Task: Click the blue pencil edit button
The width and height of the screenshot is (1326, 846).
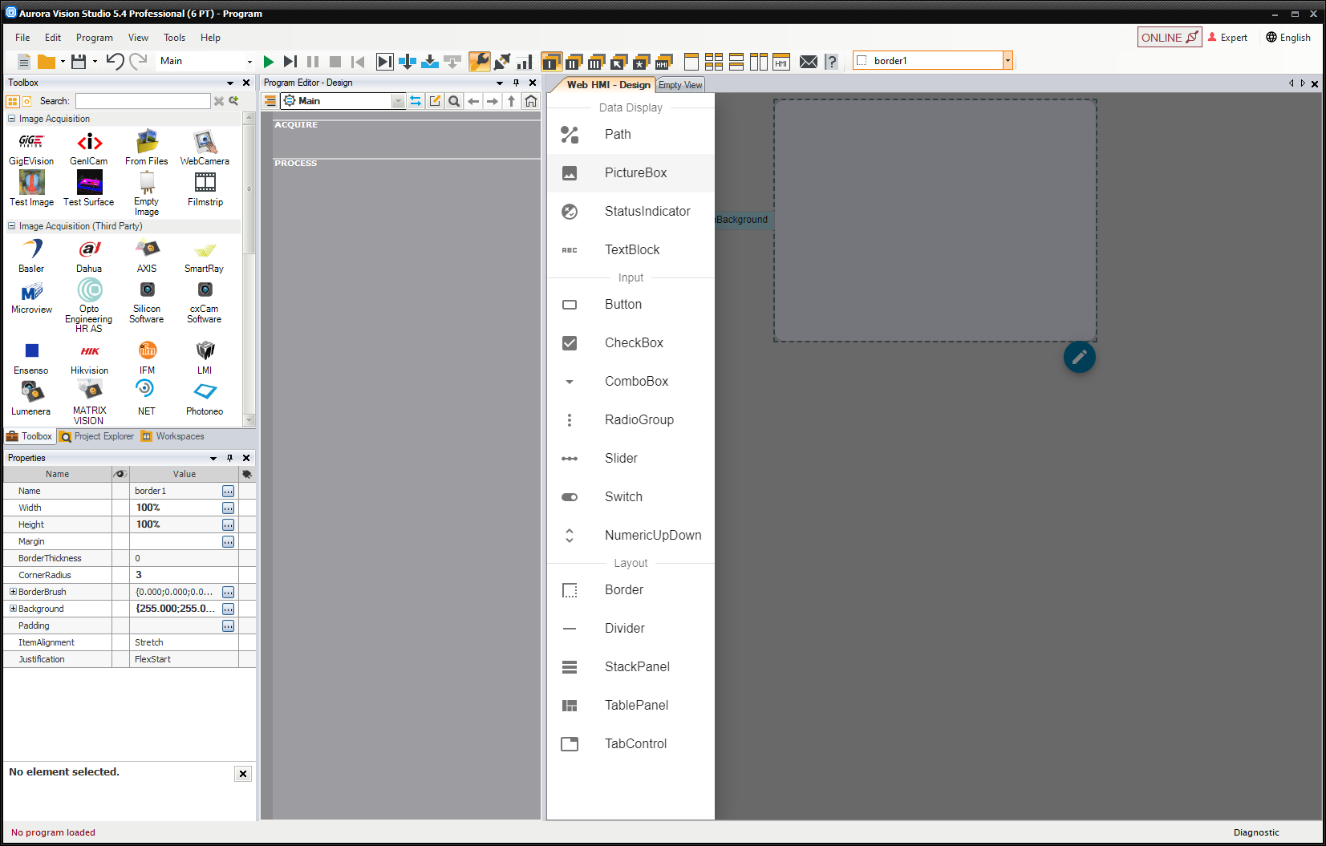Action: coord(1079,357)
